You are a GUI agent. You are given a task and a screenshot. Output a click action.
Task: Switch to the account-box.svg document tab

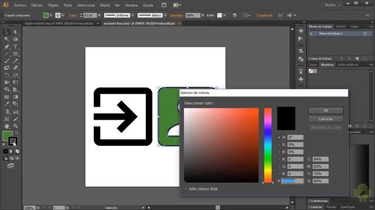click(x=139, y=23)
